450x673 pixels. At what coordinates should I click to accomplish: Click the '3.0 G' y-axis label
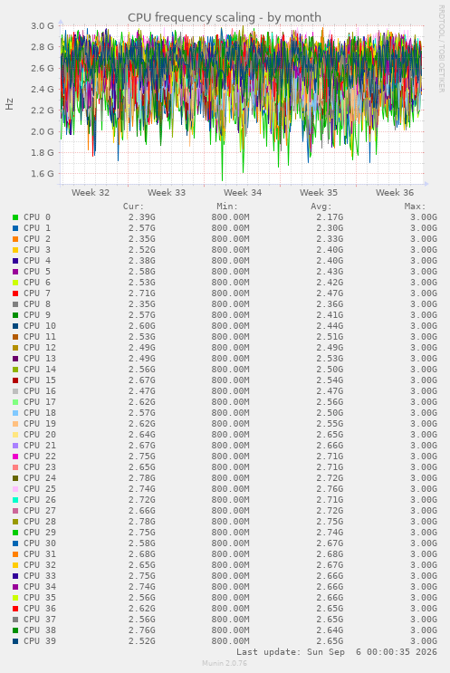pyautogui.click(x=43, y=25)
